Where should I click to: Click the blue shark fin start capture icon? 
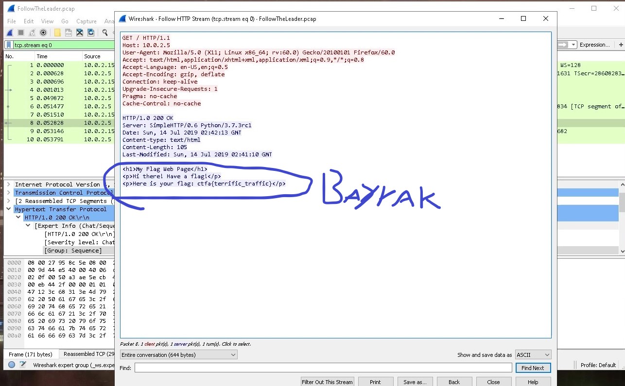[x=9, y=33]
